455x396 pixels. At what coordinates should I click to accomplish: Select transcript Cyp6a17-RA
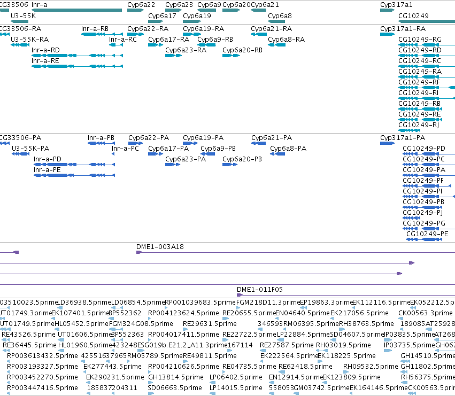156,45
